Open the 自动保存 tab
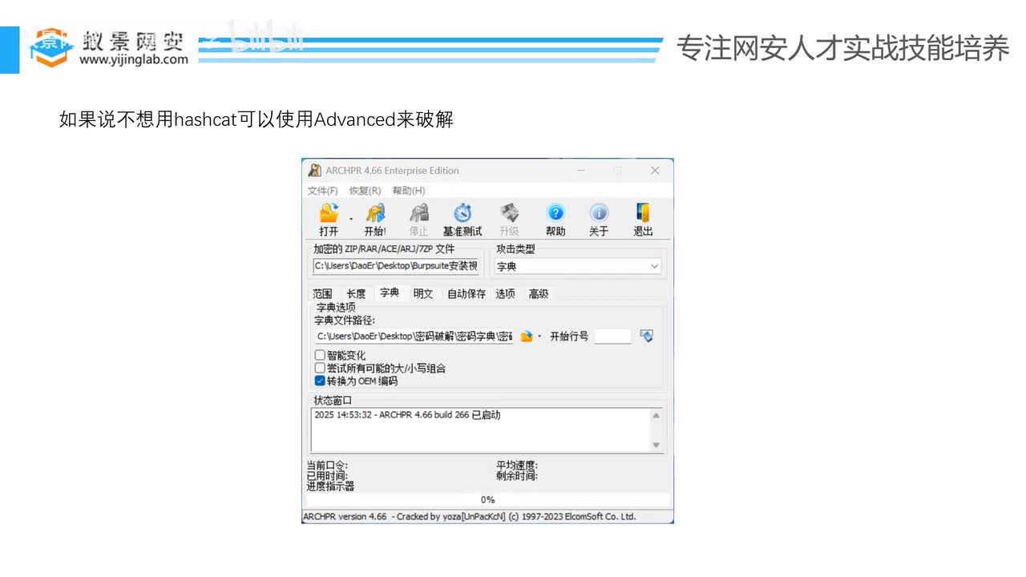 click(467, 294)
